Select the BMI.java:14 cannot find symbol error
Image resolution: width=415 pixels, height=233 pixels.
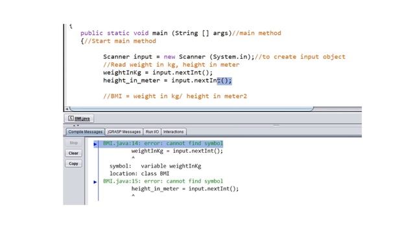(163, 143)
